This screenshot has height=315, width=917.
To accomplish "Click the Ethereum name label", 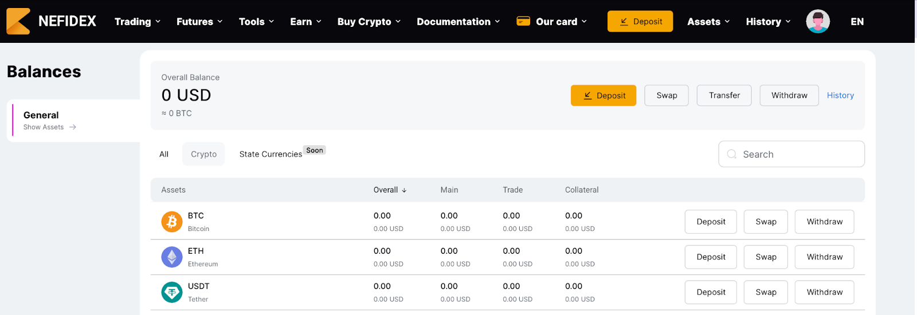I will (203, 264).
